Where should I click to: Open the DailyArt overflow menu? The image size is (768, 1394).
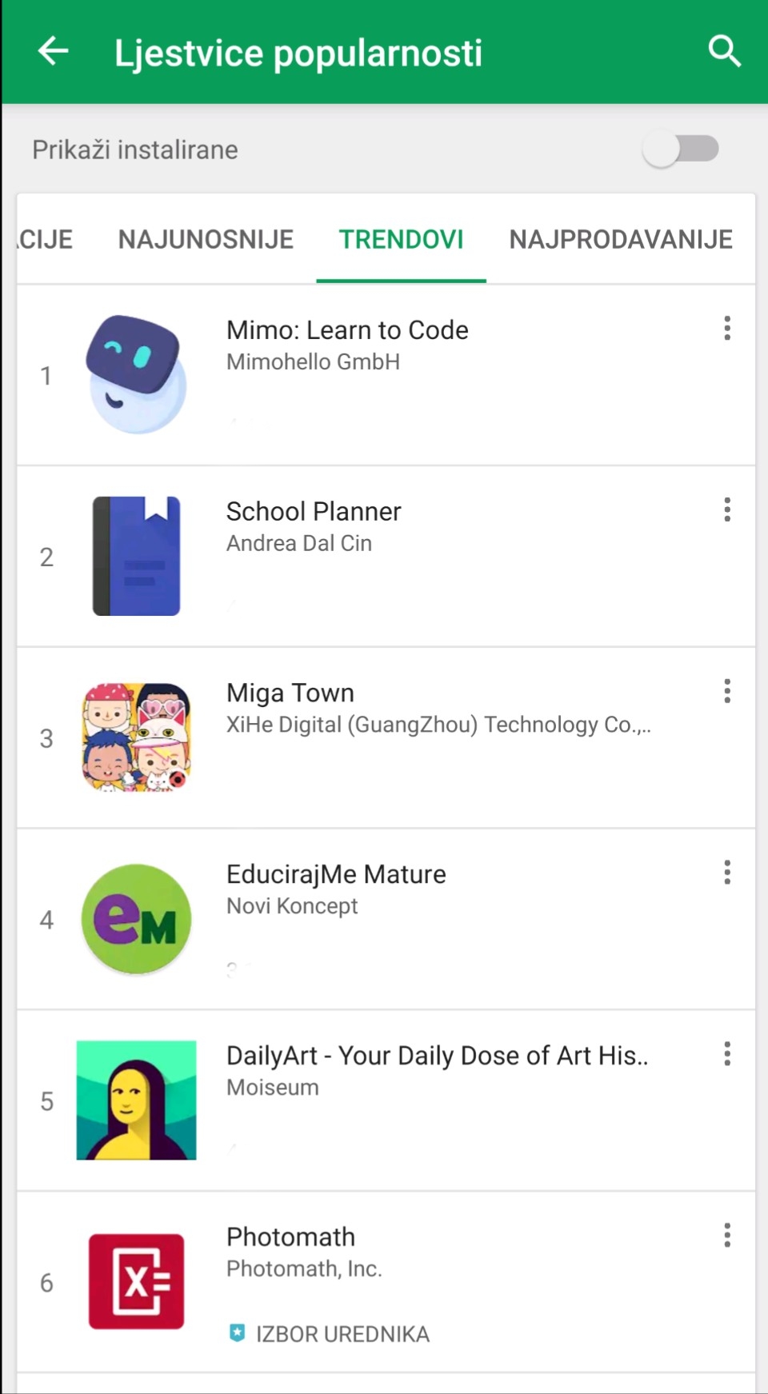click(x=726, y=1054)
